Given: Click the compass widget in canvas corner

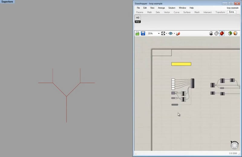Looking at the screenshot, I should (234, 145).
